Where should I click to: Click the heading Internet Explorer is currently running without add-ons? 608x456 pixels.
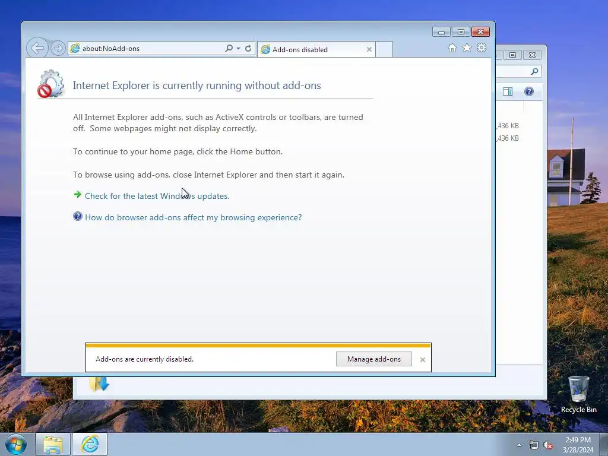pos(197,85)
